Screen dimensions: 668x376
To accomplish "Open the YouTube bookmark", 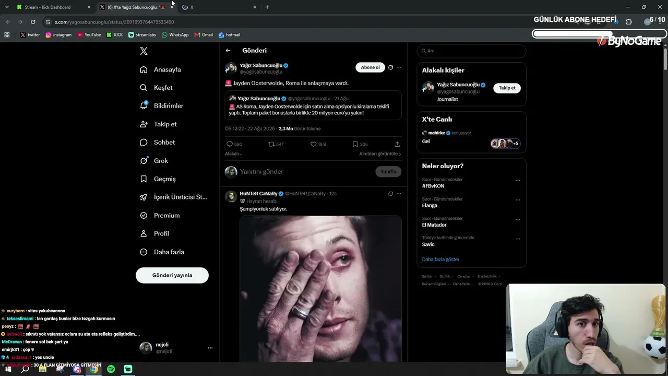I will click(x=89, y=35).
